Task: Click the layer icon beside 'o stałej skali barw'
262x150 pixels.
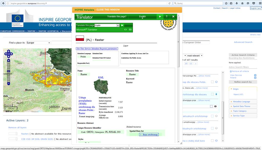Action: [216, 141]
